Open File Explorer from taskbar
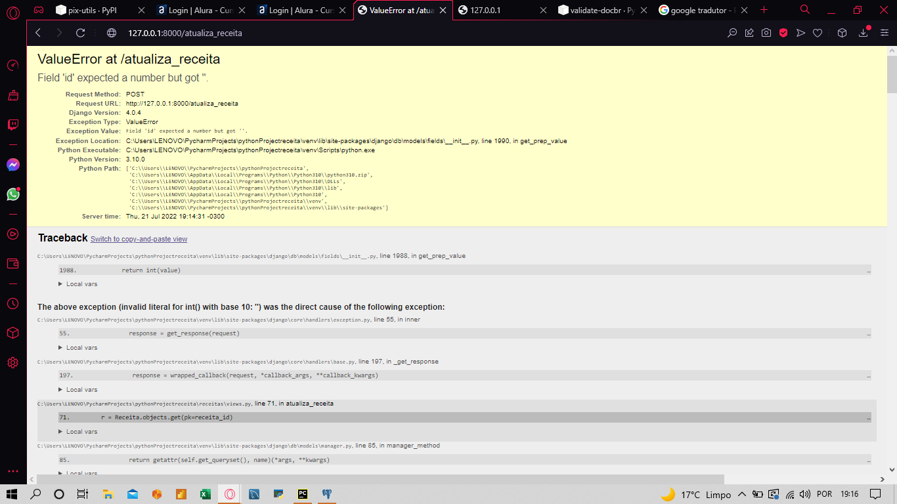Viewport: 897px width, 504px height. tap(109, 494)
